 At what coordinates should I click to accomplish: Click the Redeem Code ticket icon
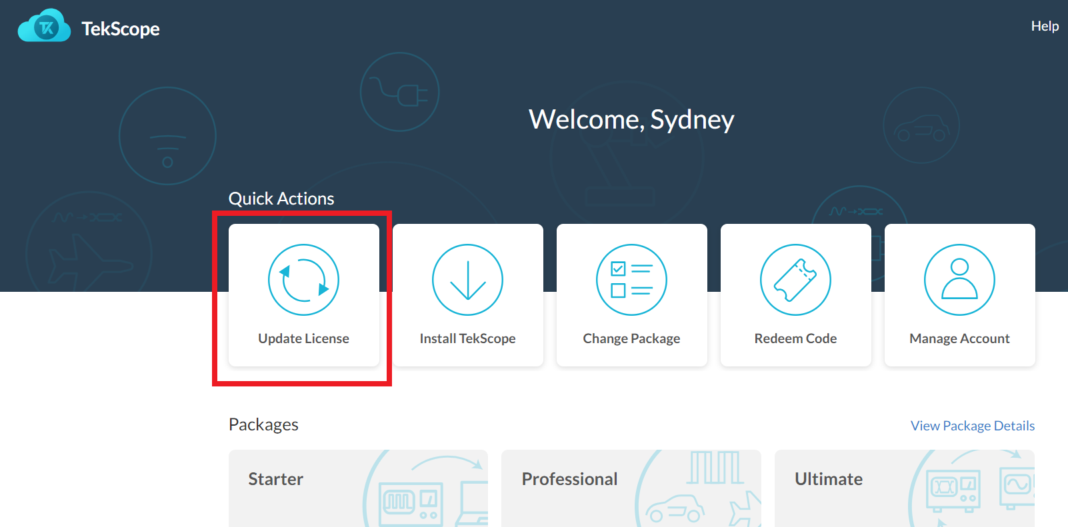(795, 280)
